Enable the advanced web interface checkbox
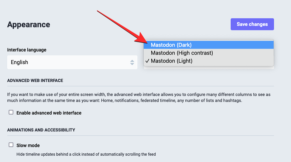 11,113
